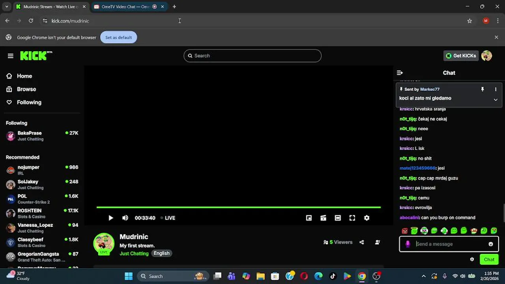Mute the stream volume
Image resolution: width=505 pixels, height=284 pixels.
point(125,218)
